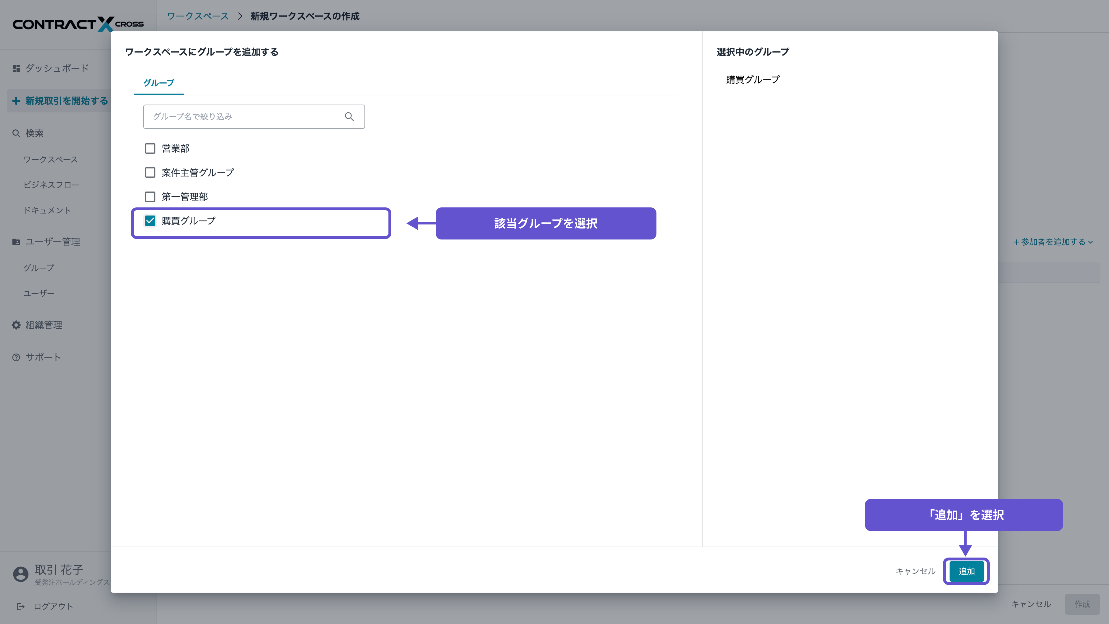Click the dashboard grid icon
This screenshot has height=624, width=1109.
(x=16, y=68)
